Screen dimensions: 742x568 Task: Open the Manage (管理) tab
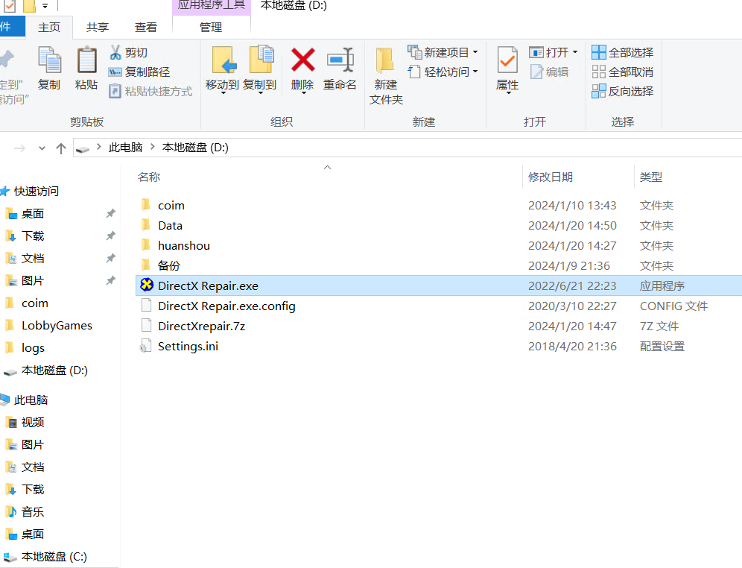pos(211,28)
